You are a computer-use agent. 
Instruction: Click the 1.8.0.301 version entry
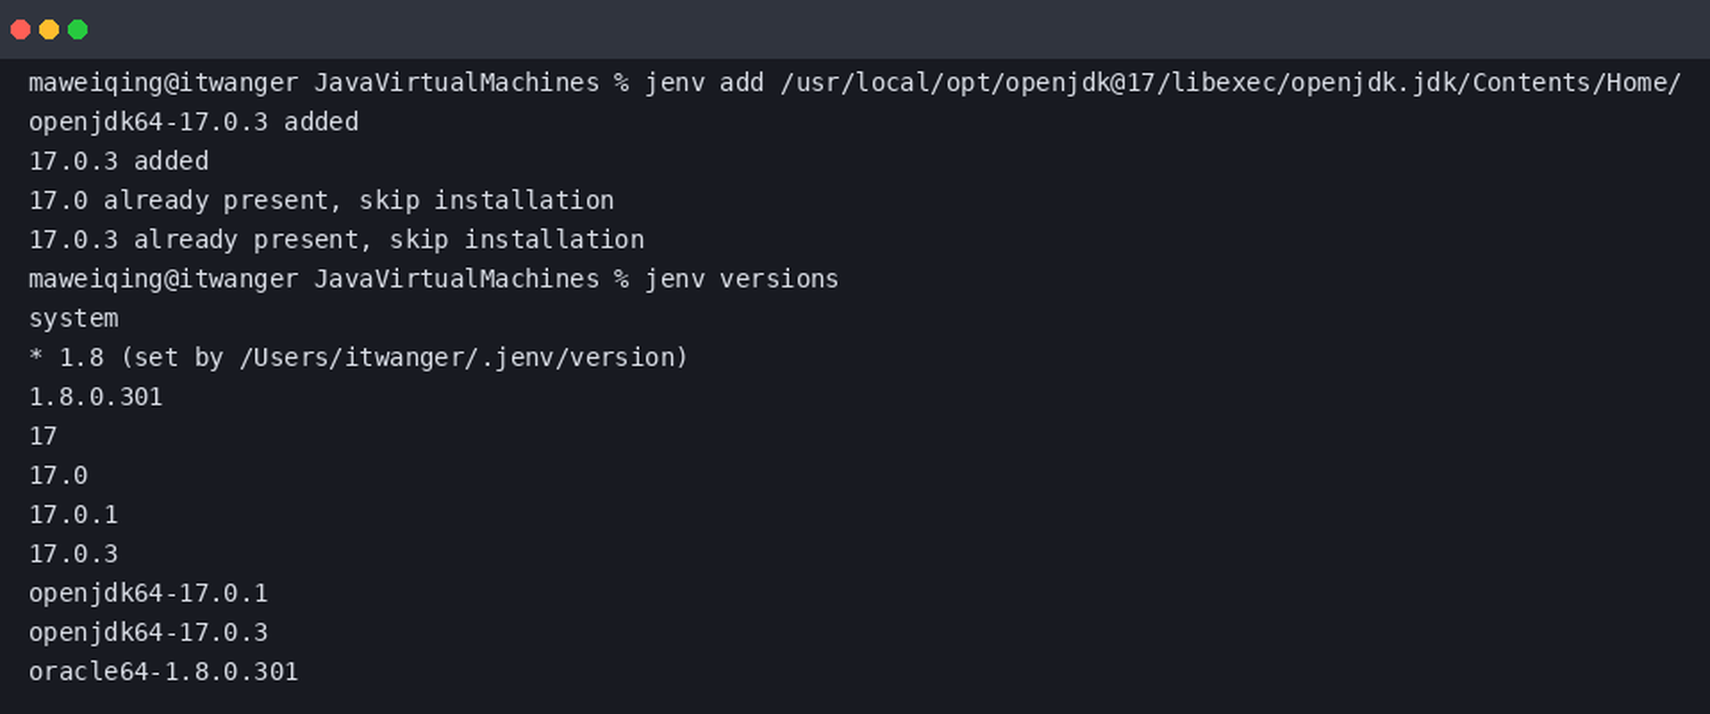(x=95, y=397)
